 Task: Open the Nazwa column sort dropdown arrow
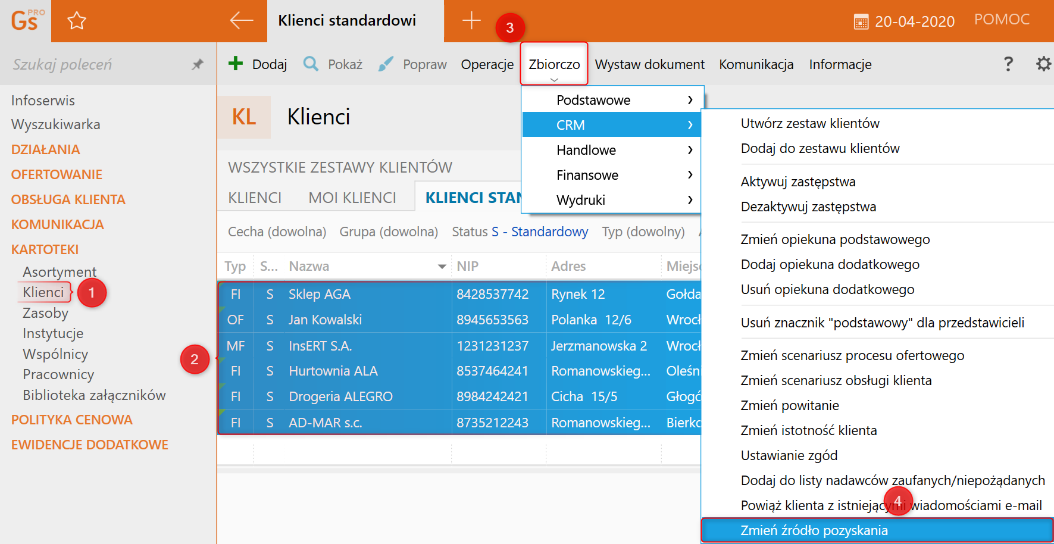[442, 267]
